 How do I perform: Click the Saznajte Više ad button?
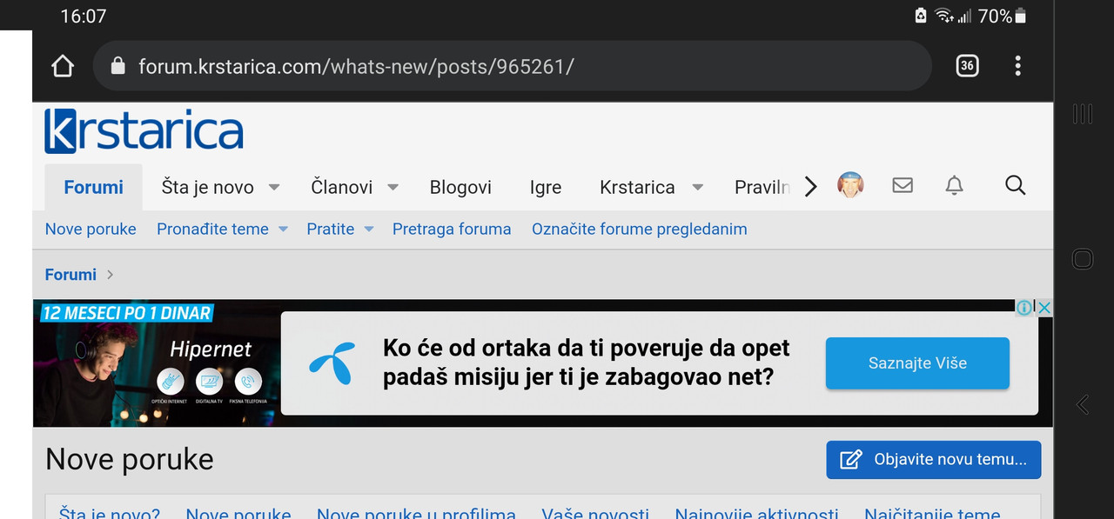[x=917, y=363]
